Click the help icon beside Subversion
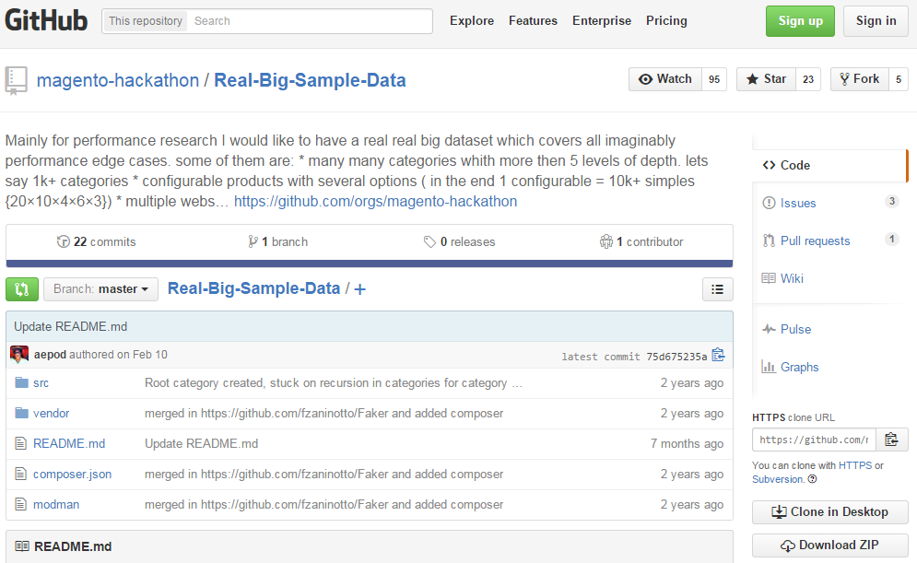Image resolution: width=917 pixels, height=563 pixels. 812,479
